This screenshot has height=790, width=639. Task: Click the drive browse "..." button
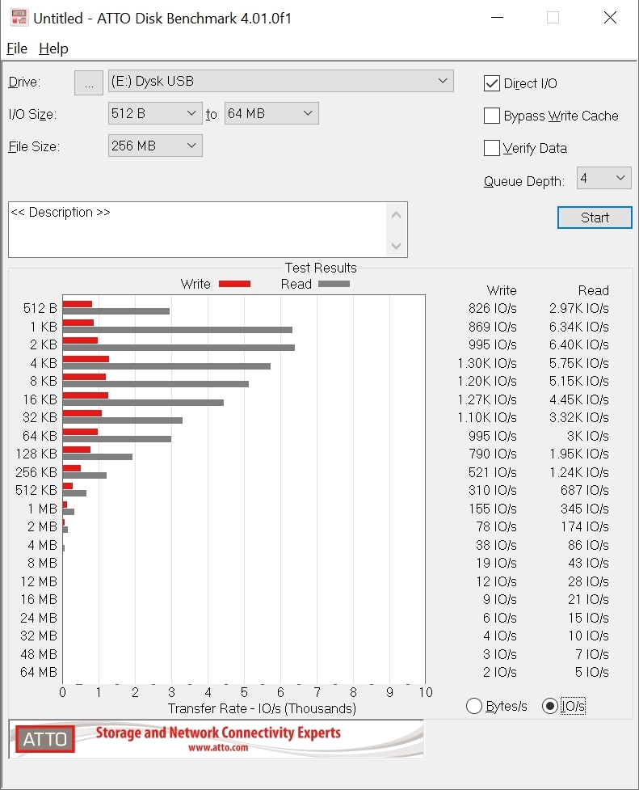tap(89, 82)
